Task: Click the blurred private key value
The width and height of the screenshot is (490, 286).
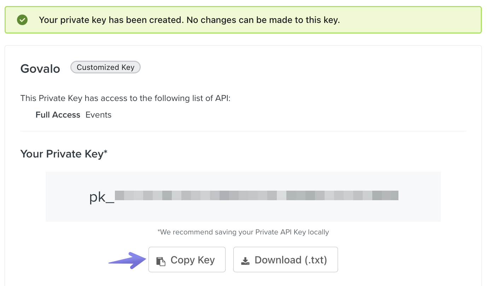Action: [256, 195]
